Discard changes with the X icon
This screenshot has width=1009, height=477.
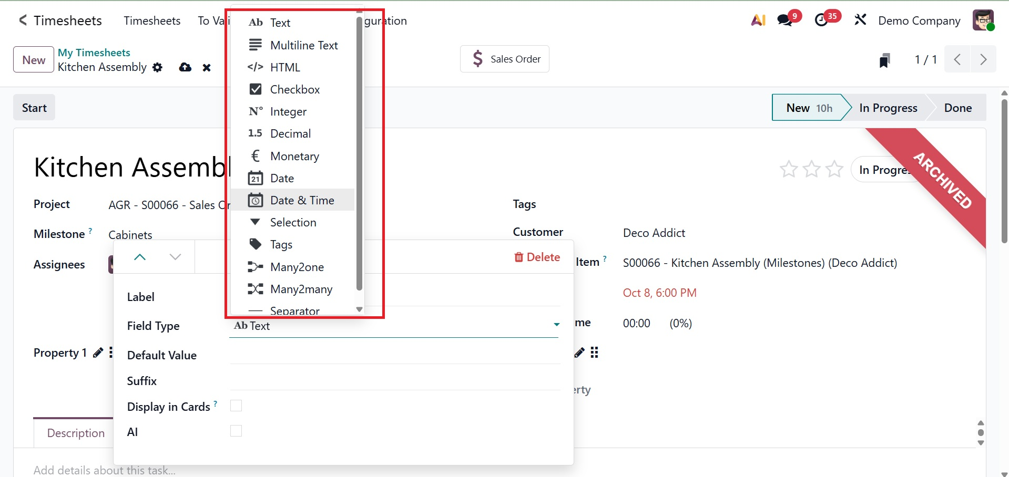207,68
